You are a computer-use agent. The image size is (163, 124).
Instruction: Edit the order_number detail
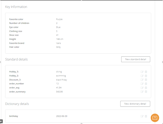[x=142, y=84]
